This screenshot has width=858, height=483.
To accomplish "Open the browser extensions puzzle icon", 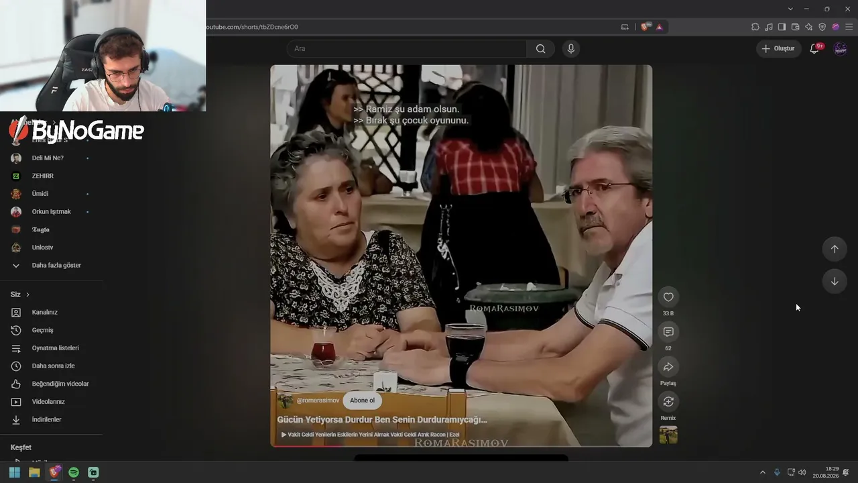I will click(755, 27).
